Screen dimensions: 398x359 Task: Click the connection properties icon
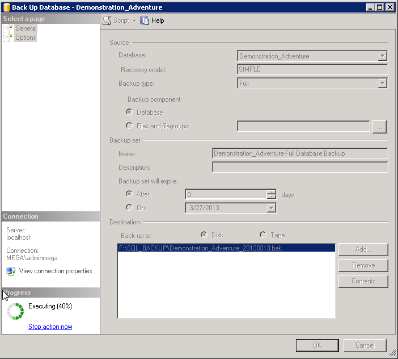tap(11, 272)
